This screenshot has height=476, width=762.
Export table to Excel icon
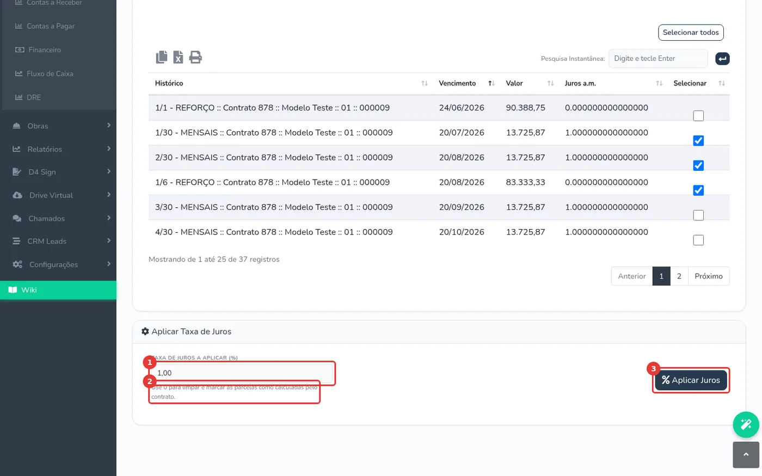(x=178, y=57)
